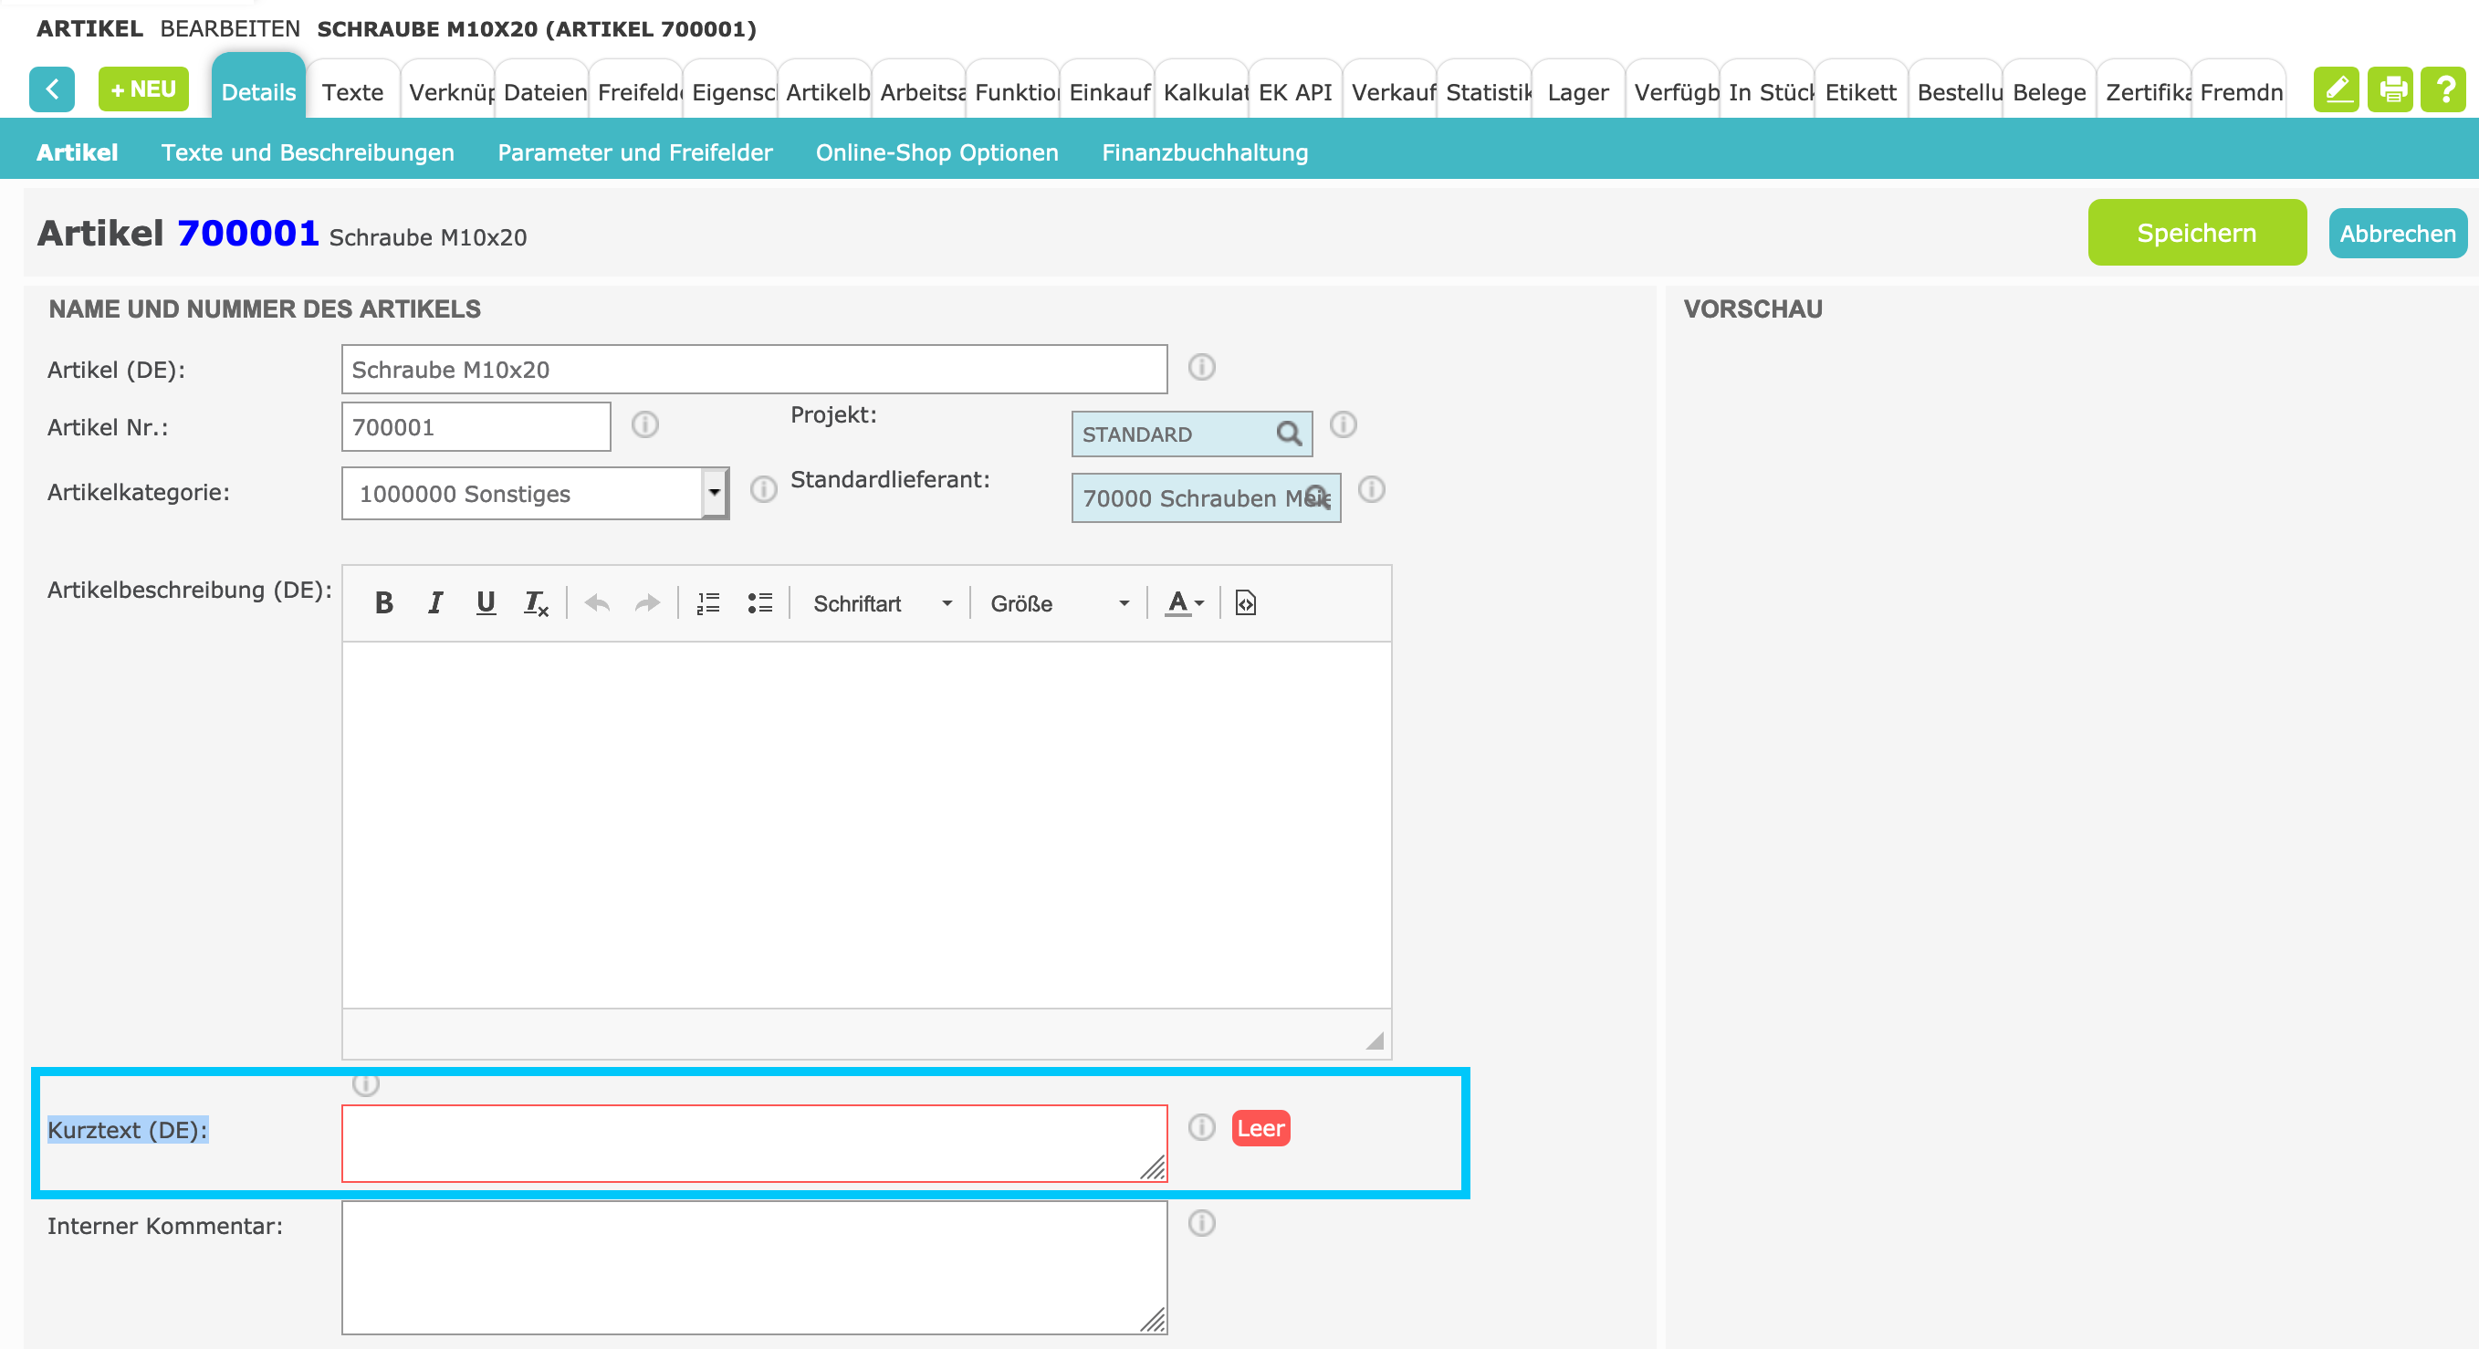Insert a bulleted list
Viewport: 2479px width, 1349px height.
760,603
